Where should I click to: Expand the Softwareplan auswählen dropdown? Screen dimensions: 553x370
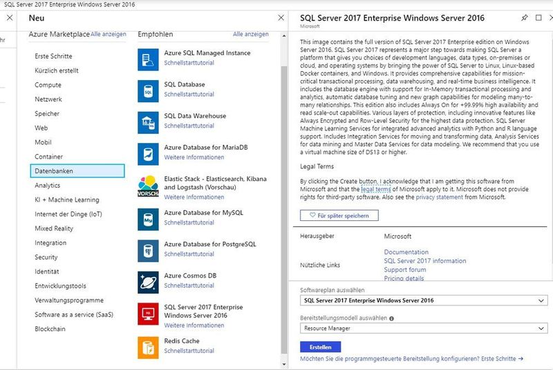coord(424,300)
